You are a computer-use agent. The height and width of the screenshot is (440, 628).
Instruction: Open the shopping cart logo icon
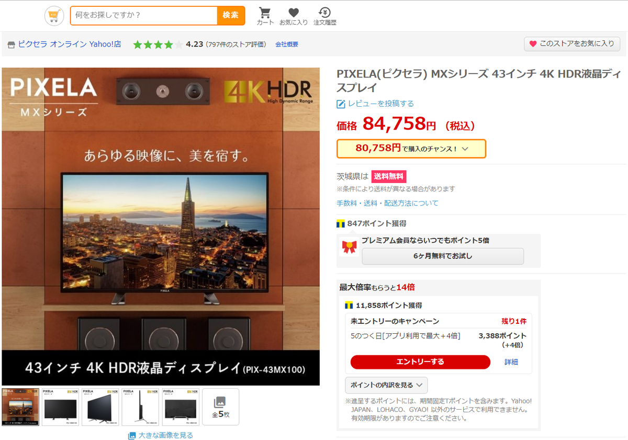[54, 16]
